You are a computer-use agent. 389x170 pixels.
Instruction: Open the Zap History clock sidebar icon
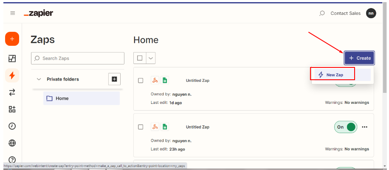click(x=12, y=126)
